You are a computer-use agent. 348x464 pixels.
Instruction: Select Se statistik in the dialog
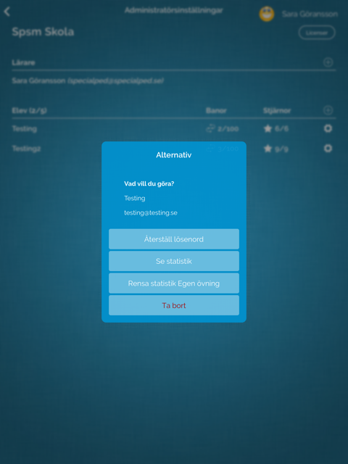[174, 261]
